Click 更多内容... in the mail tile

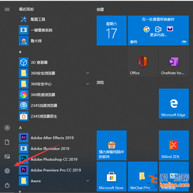point(158,35)
